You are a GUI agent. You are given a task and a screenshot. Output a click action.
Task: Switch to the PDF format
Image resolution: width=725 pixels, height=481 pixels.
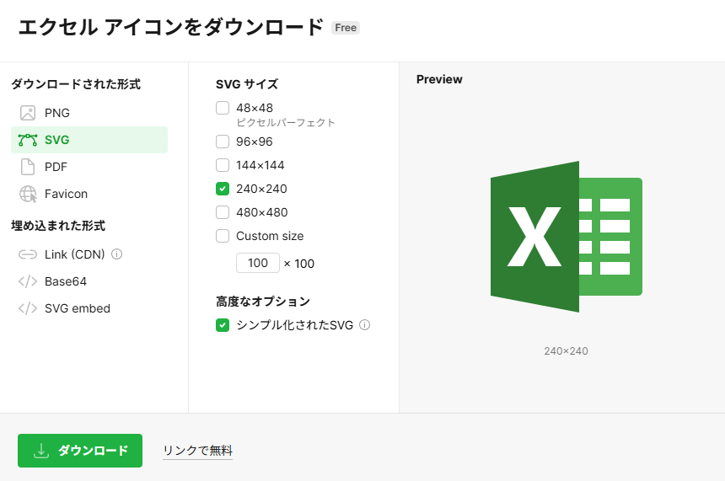[89, 167]
